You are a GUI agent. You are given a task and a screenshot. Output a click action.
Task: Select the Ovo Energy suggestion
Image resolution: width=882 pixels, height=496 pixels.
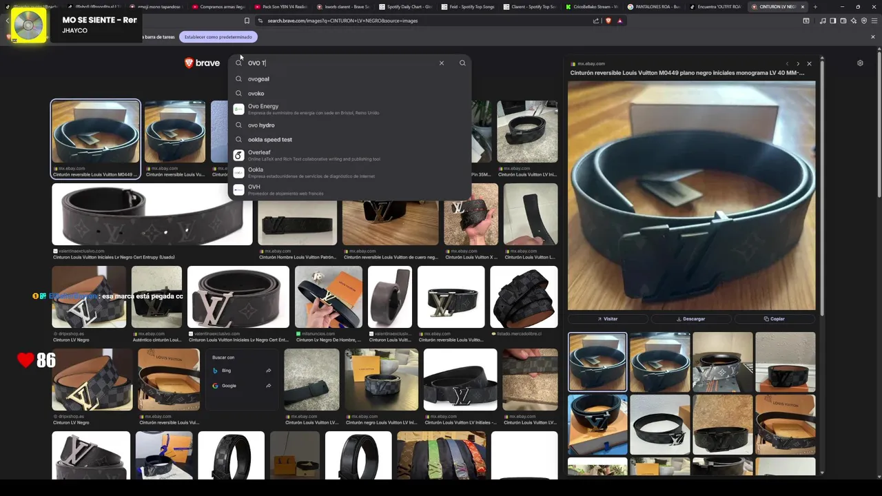[x=350, y=109]
